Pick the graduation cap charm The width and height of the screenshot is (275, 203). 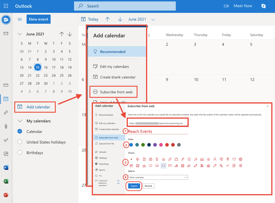click(x=189, y=166)
